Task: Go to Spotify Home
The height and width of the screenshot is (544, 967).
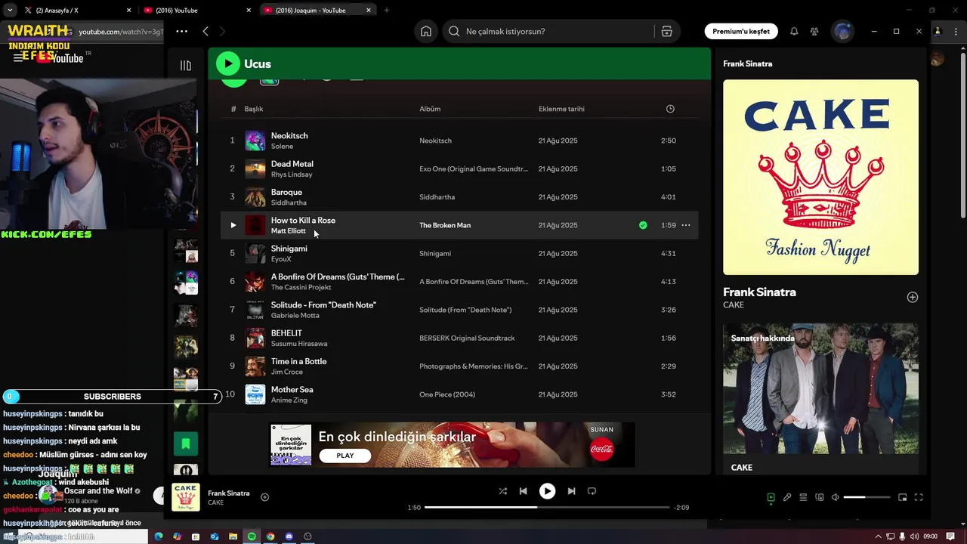Action: click(426, 31)
